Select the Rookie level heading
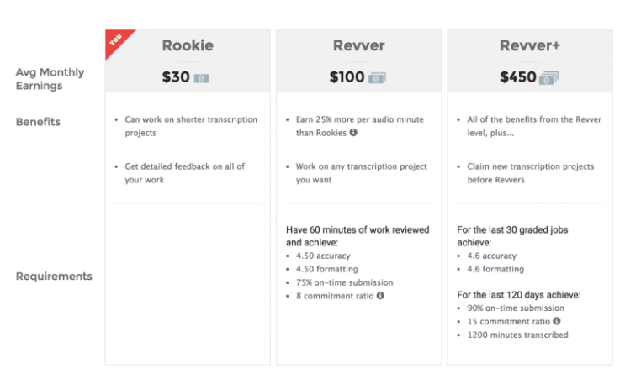Screen dimensions: 641x390 click(x=188, y=45)
